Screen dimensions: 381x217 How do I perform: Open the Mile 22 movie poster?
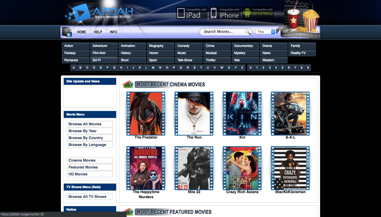[194, 168]
